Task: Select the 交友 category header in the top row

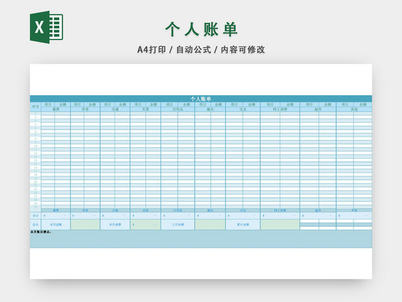Action: pyautogui.click(x=243, y=109)
